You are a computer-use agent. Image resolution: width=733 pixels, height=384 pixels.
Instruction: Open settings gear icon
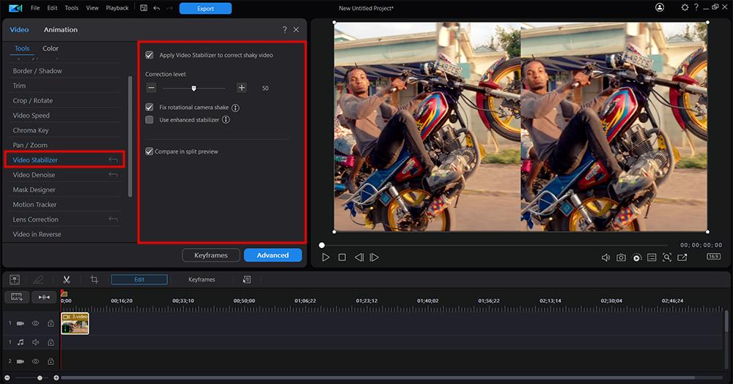point(685,7)
